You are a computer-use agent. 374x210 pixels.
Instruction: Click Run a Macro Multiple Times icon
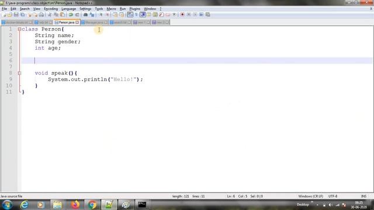(x=201, y=15)
